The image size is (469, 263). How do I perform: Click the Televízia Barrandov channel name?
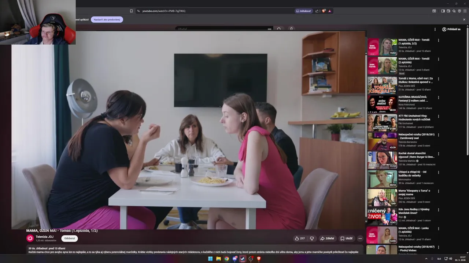[408, 142]
